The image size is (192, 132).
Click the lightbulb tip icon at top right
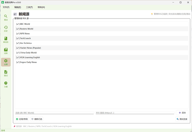point(152,14)
